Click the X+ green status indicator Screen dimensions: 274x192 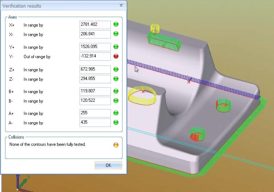click(x=116, y=25)
